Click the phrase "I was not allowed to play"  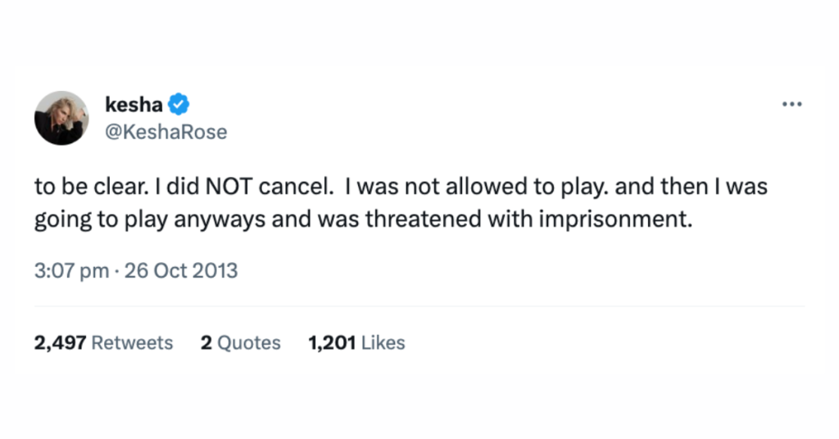point(474,187)
